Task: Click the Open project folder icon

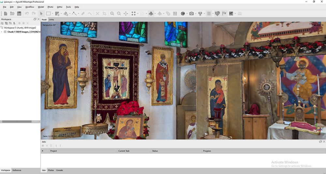Action: coord(12,13)
